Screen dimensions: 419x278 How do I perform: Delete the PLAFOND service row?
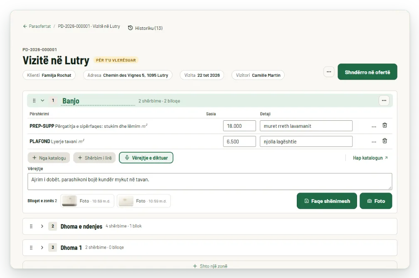(x=385, y=141)
